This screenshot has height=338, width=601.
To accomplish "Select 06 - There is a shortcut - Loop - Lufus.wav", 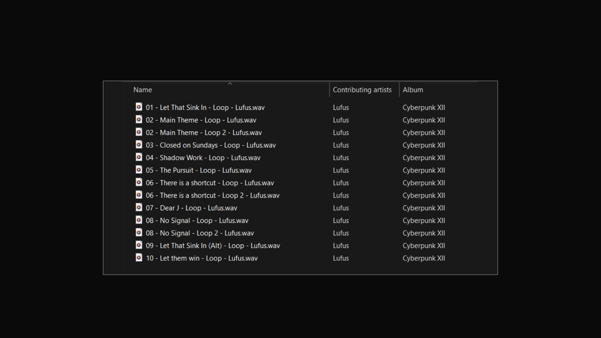I will click(210, 183).
